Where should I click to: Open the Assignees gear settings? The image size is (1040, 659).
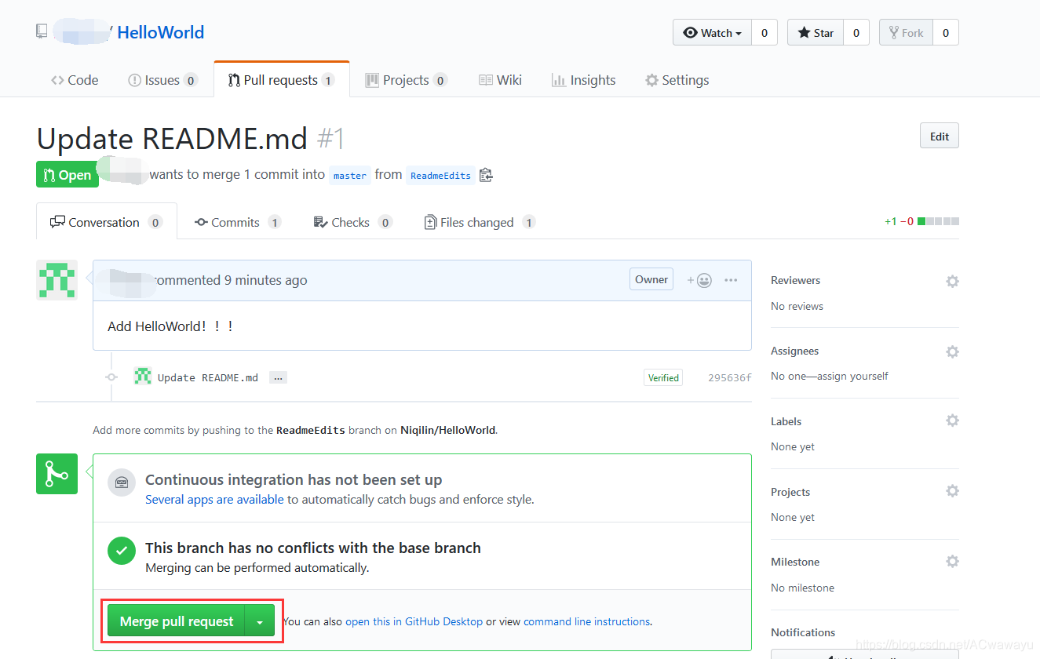(x=952, y=351)
